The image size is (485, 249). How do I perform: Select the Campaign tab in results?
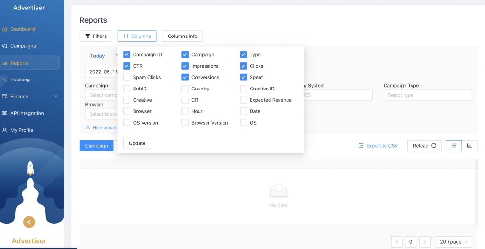(96, 146)
